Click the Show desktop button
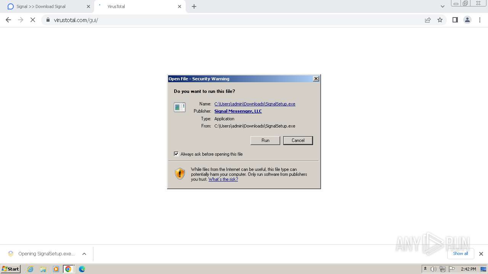488x274 pixels. coord(483,269)
